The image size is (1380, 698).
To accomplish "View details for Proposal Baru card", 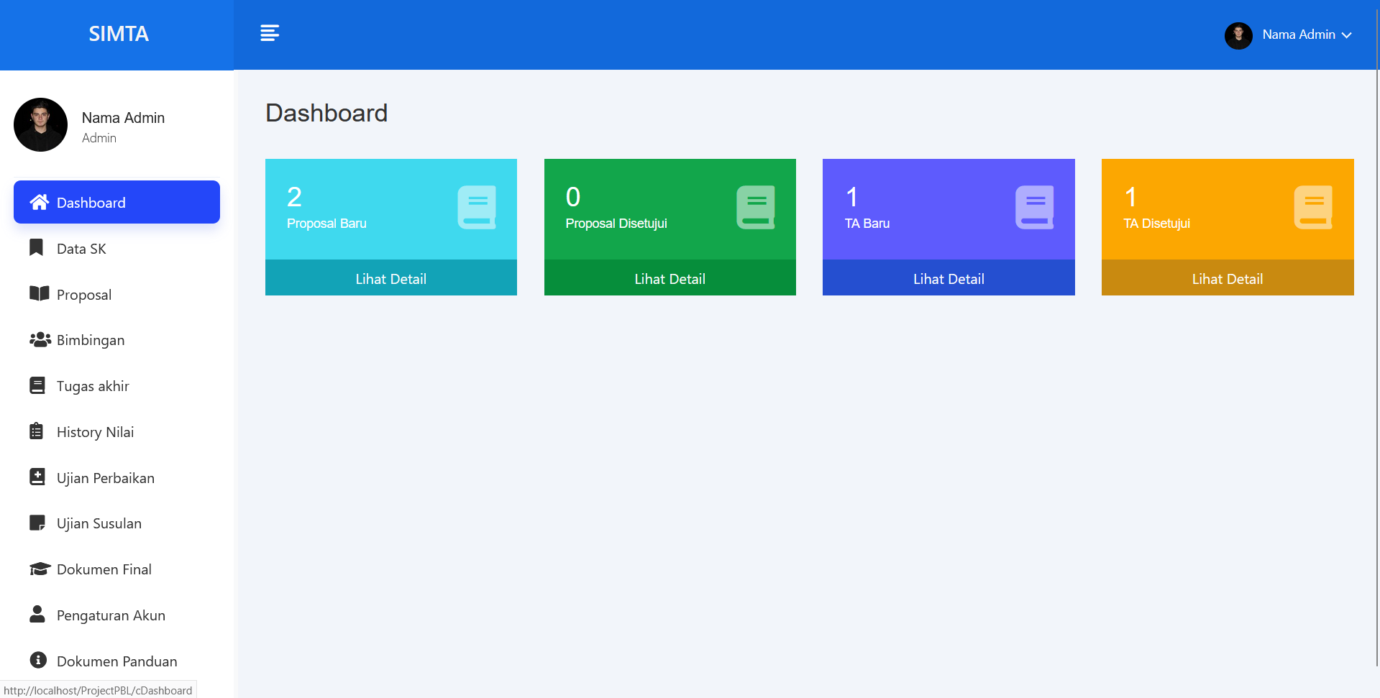I will pyautogui.click(x=390, y=279).
